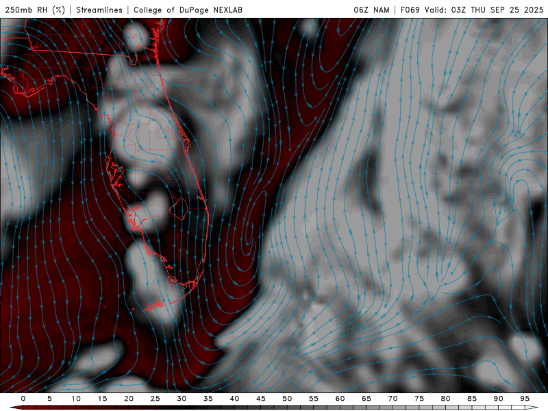The height and width of the screenshot is (411, 548).
Task: Click the colorbar label "30"
Action: [182, 399]
